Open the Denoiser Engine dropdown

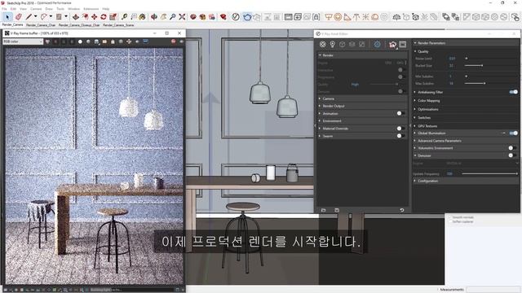click(x=482, y=164)
